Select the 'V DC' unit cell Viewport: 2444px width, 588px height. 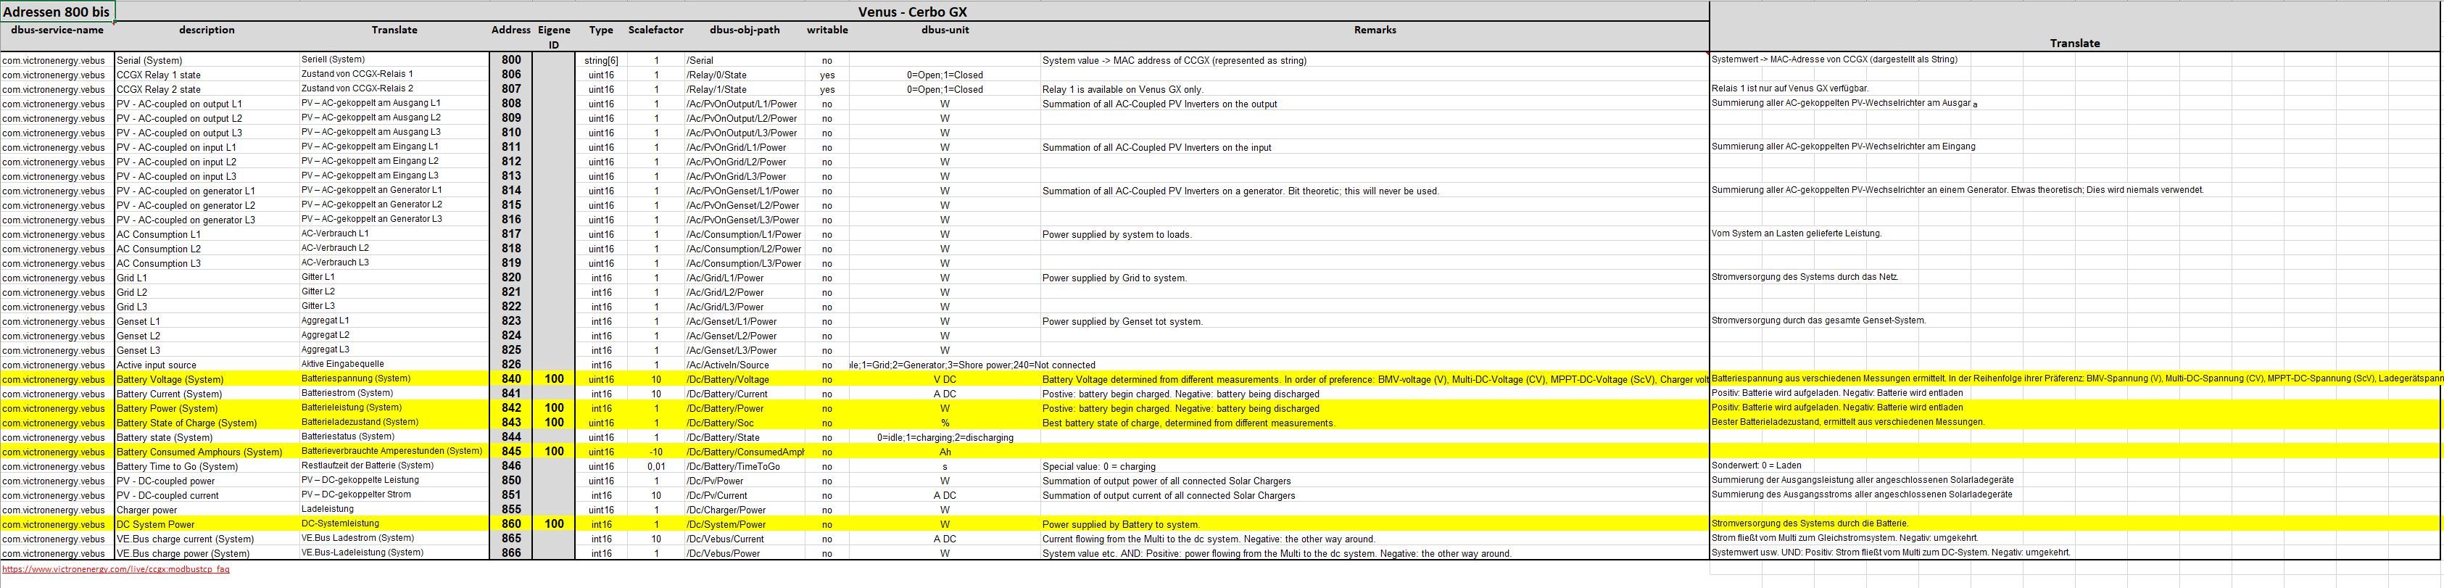click(x=945, y=379)
